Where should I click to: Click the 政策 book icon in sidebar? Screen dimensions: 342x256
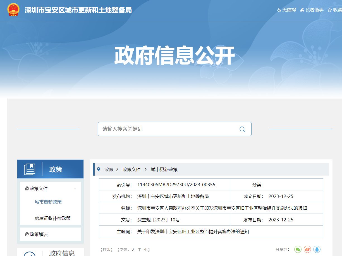pyautogui.click(x=30, y=169)
